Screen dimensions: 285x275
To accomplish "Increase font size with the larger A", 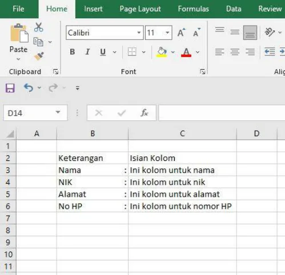I will (181, 33).
